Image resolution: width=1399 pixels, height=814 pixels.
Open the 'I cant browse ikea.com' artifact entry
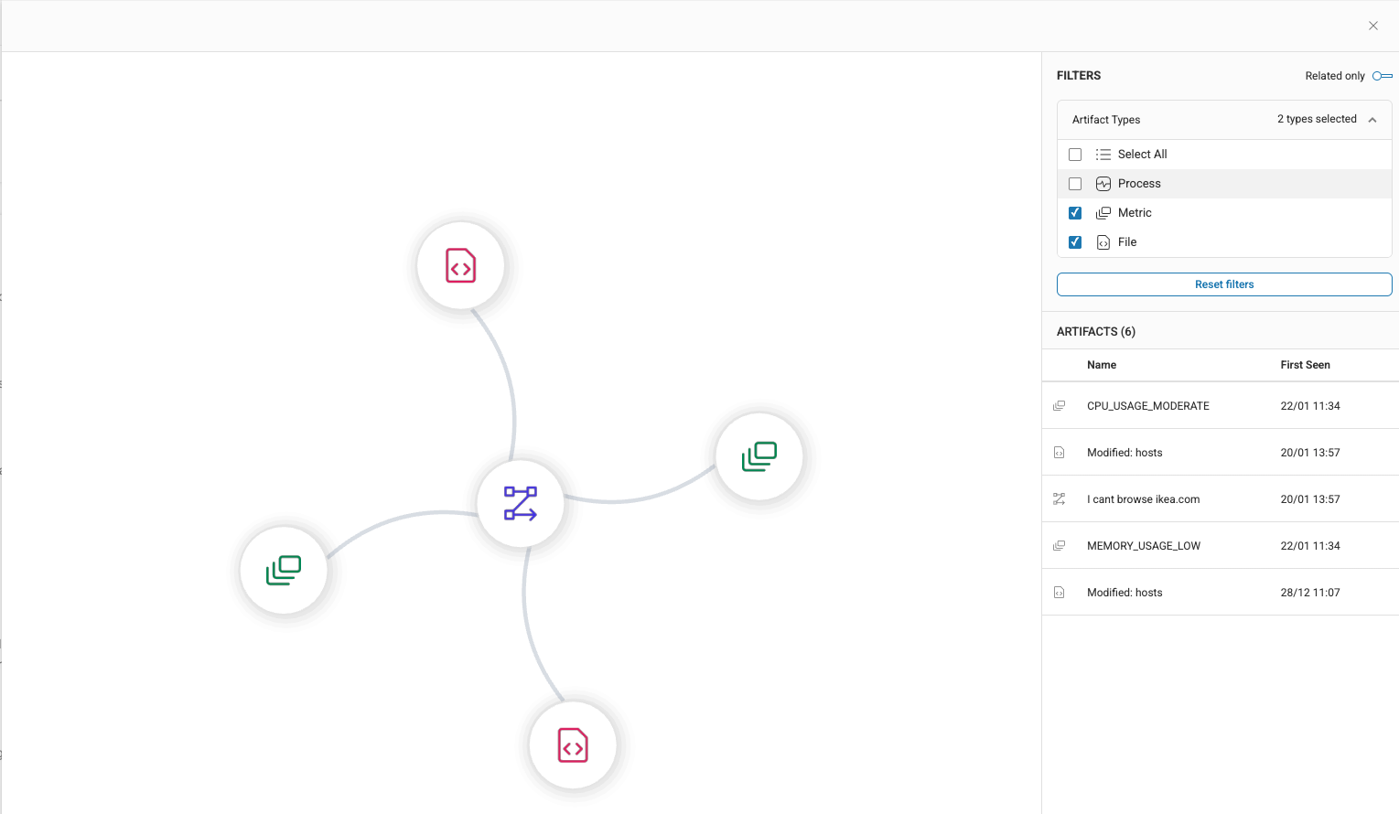[1143, 498]
